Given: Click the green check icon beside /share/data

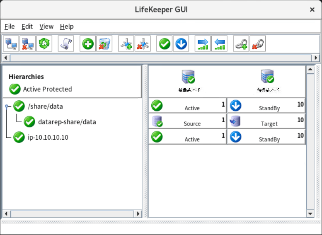Looking at the screenshot, I should pos(19,106).
